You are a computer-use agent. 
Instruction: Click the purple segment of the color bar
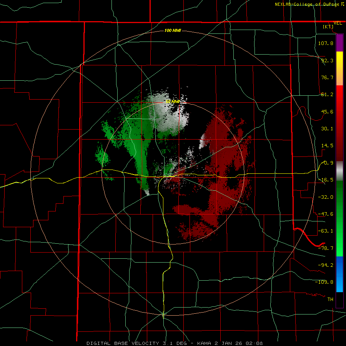339,43
